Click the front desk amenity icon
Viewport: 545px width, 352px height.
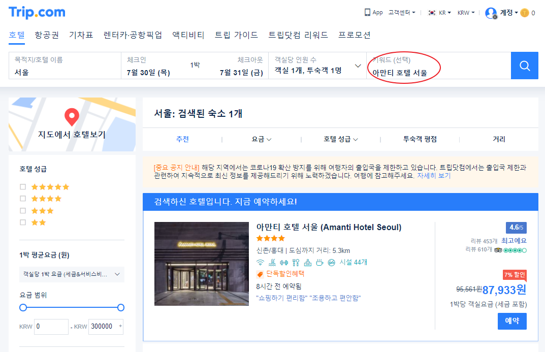point(308,263)
